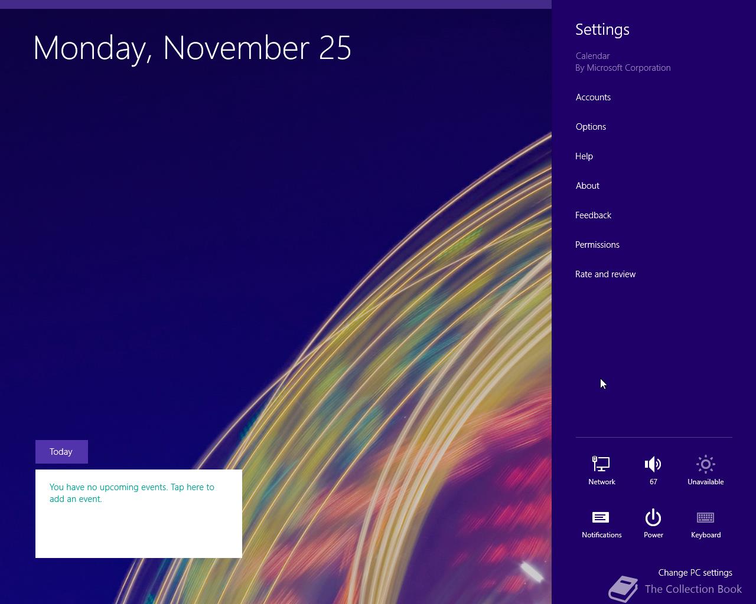Click the Calendar app name label
This screenshot has height=604, width=756.
point(592,56)
